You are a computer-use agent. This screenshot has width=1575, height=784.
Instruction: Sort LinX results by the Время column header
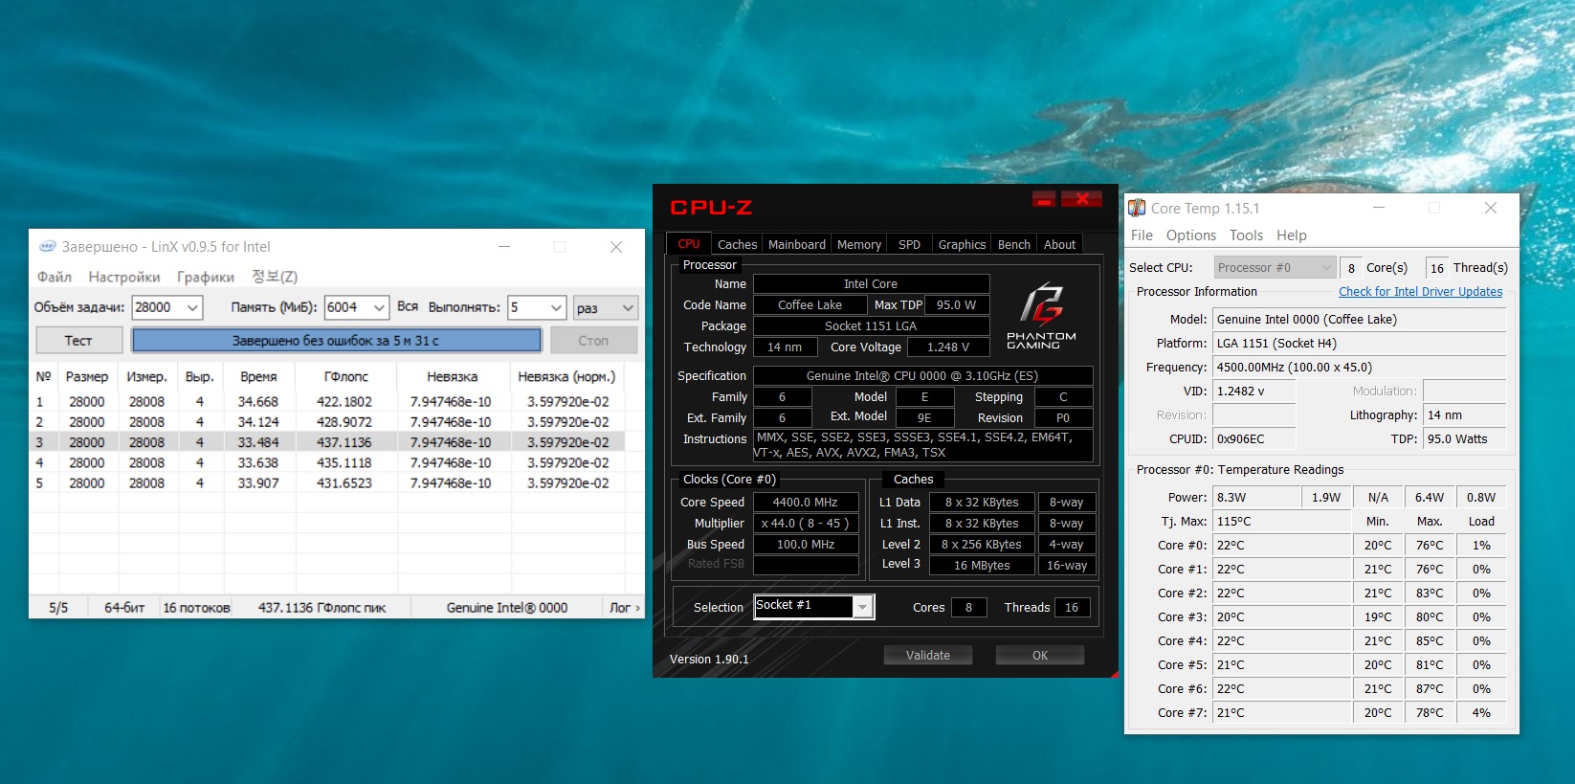[258, 376]
